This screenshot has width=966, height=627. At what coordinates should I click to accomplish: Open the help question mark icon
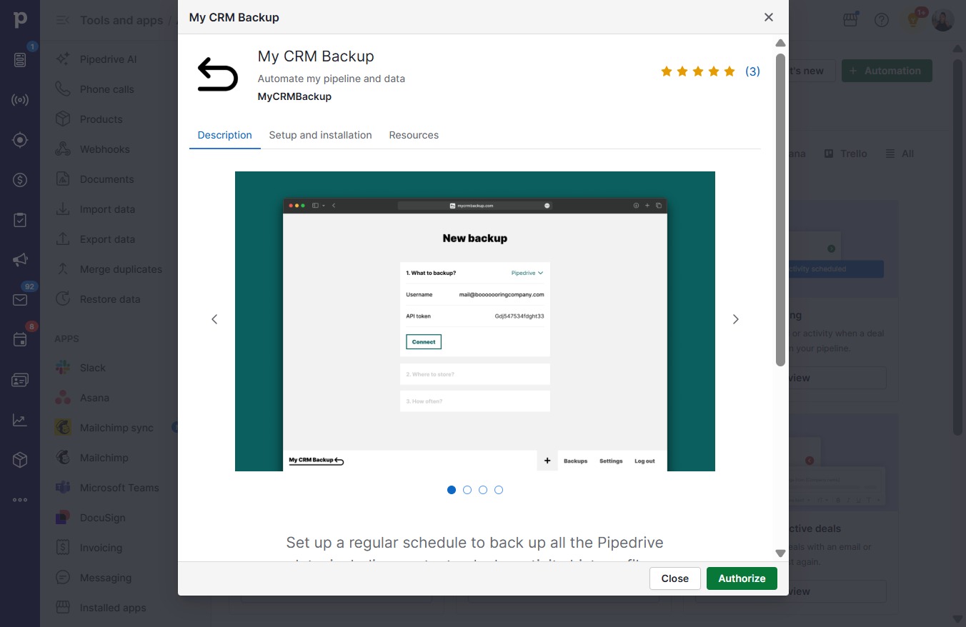coord(882,20)
